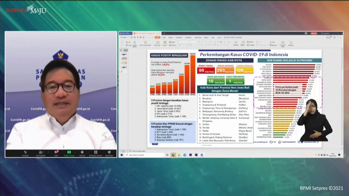Open File Explorer from the taskbar

click(x=179, y=155)
